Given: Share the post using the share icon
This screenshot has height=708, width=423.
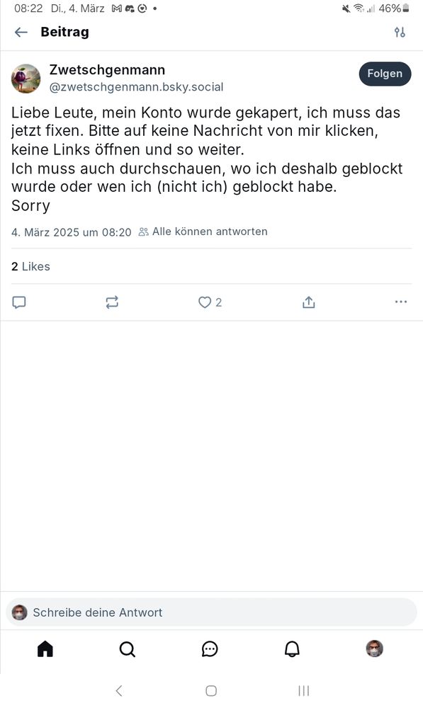Looking at the screenshot, I should tap(309, 301).
